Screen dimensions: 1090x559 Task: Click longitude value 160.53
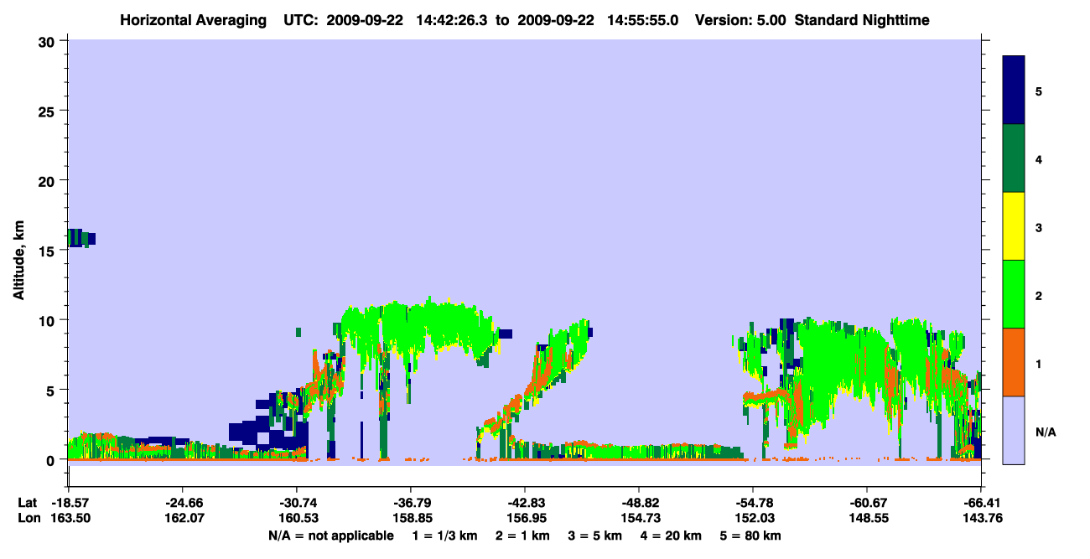(296, 518)
